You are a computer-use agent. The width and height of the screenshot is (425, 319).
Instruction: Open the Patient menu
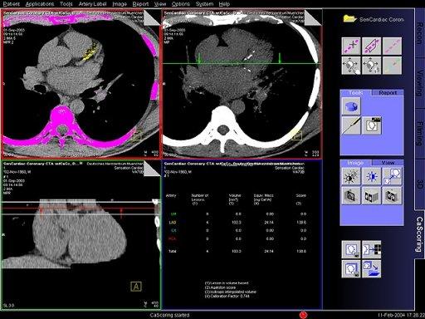[11, 4]
